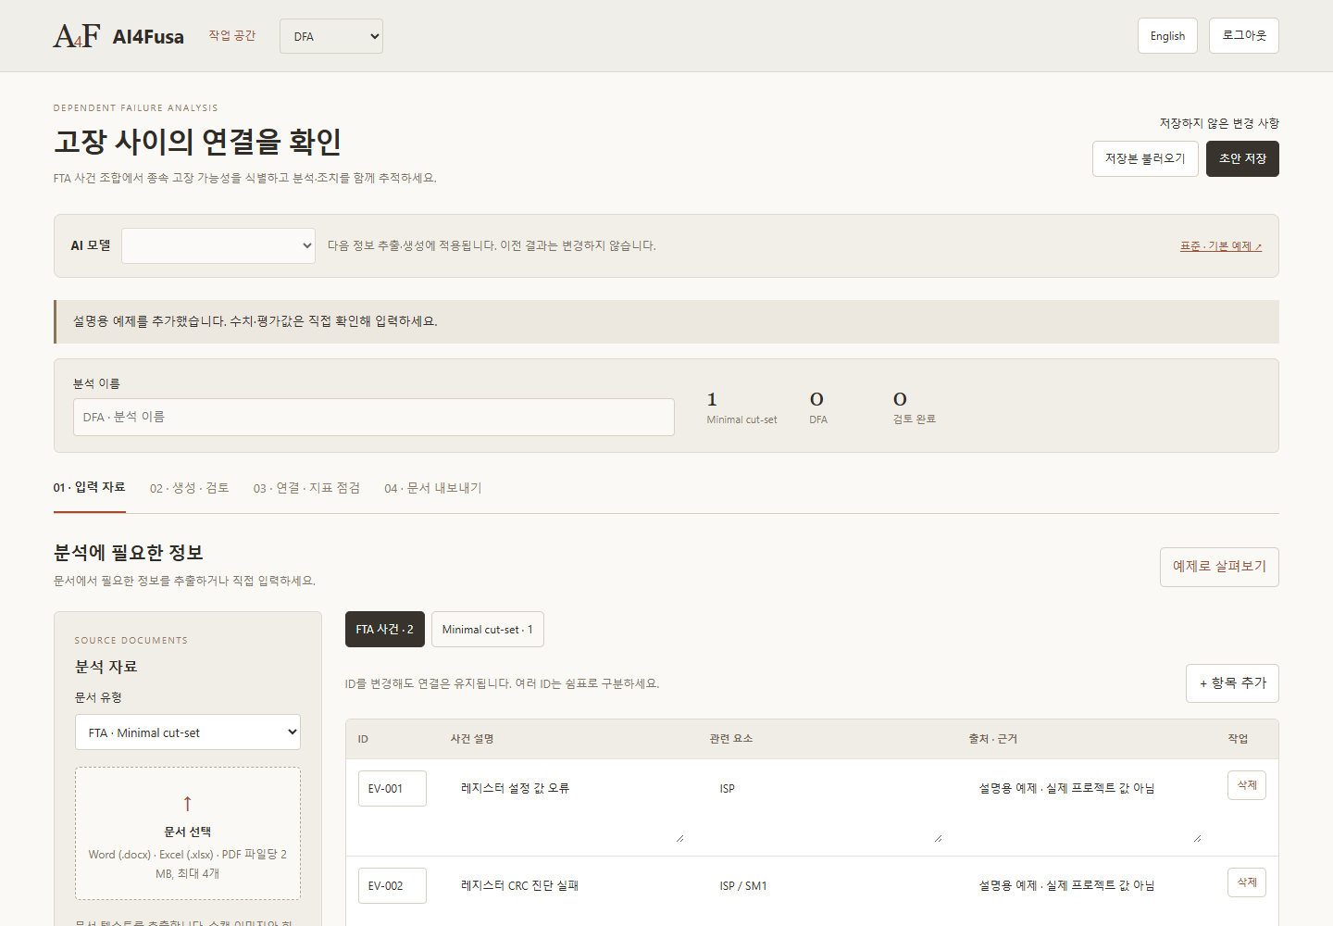The width and height of the screenshot is (1333, 926).
Task: Click the DFA count stat
Action: [x=818, y=407]
